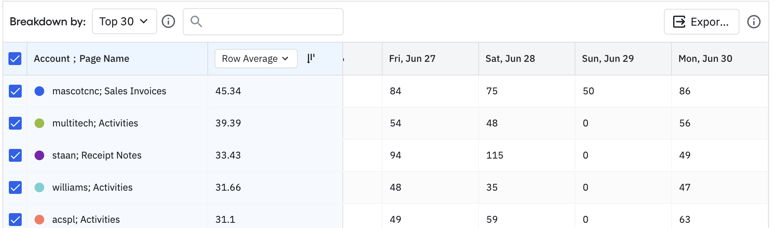
Task: Click the Account ; Page Name header
Action: [82, 59]
